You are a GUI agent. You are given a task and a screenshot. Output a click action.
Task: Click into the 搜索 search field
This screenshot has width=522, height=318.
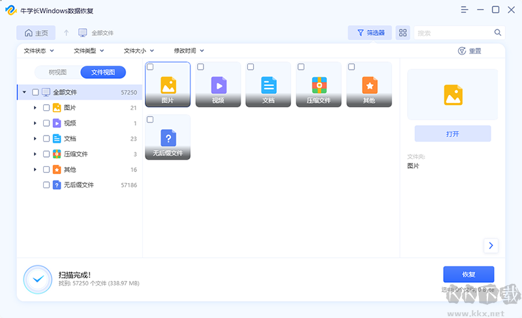point(453,33)
